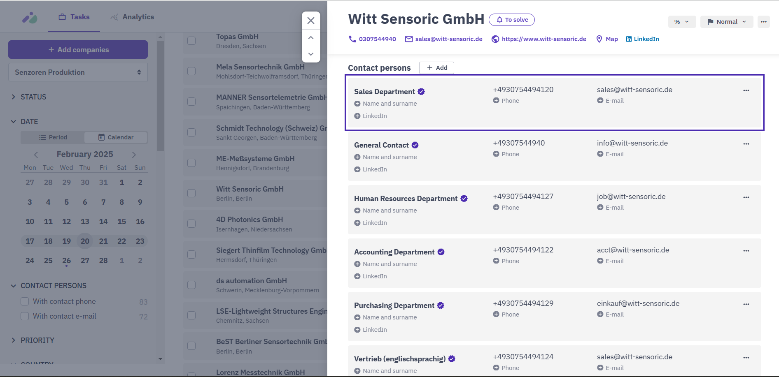This screenshot has width=779, height=377.
Task: Go to next month in calendar
Action: click(x=134, y=155)
